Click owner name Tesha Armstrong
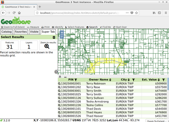 (97, 102)
